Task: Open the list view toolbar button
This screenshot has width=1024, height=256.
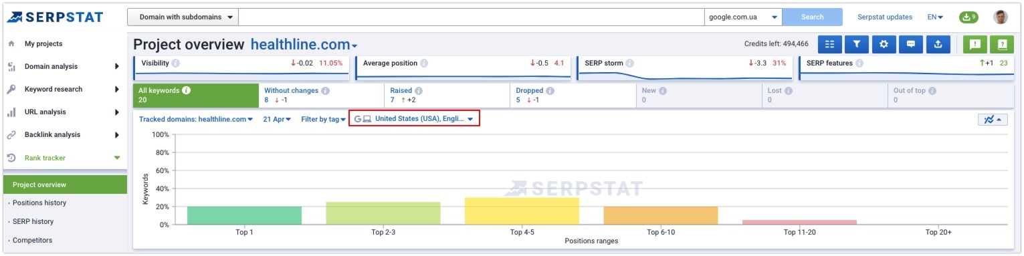Action: (x=830, y=44)
